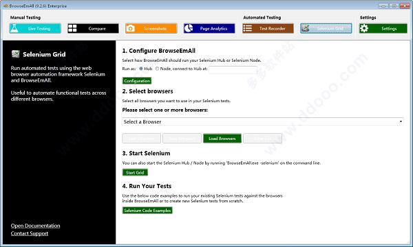Maximize the BrowseEmAll window
Screen dimensions: 413x247
point(394,5)
